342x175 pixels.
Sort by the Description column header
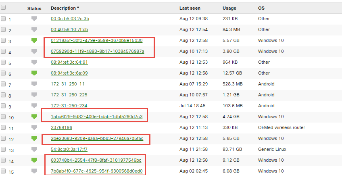pyautogui.click(x=63, y=8)
